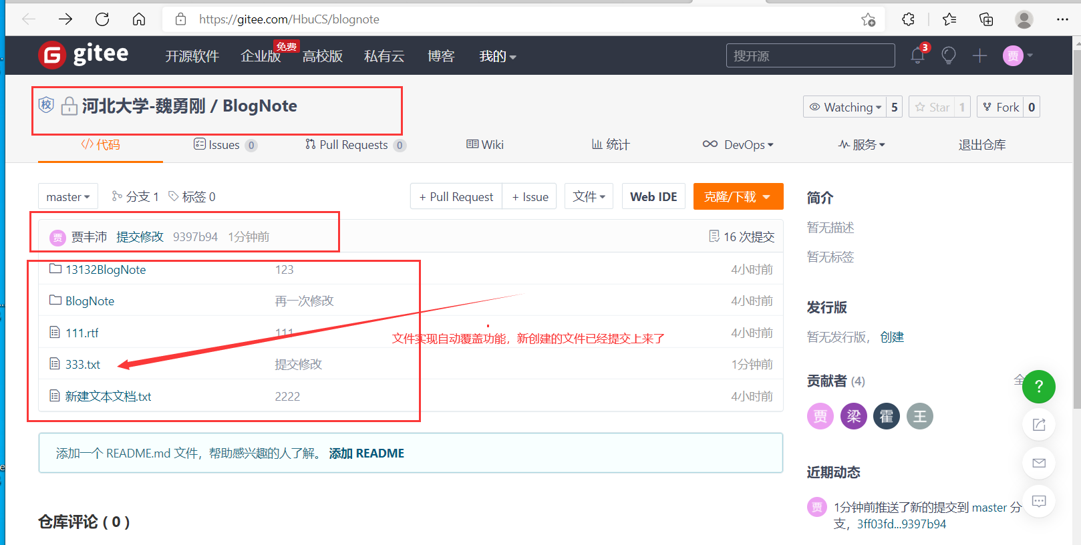Click the plus create icon in header

point(979,55)
